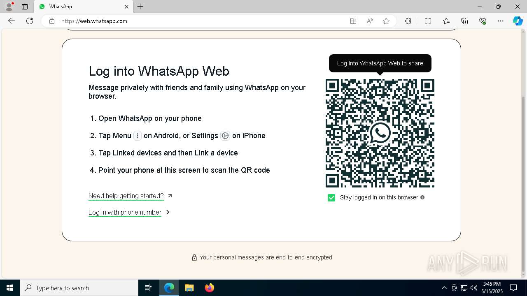Open Collections icon in Edge toolbar
This screenshot has height=296, width=527.
click(x=464, y=21)
